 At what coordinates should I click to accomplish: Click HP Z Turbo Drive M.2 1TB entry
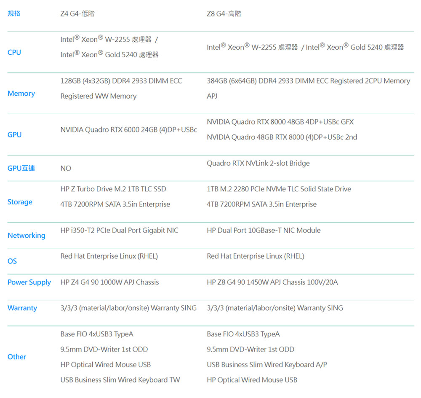pyautogui.click(x=113, y=189)
